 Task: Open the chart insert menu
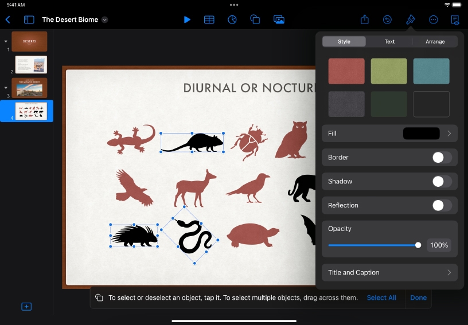[x=232, y=19]
